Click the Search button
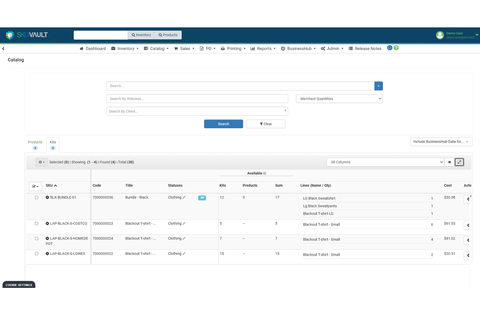 pos(223,124)
